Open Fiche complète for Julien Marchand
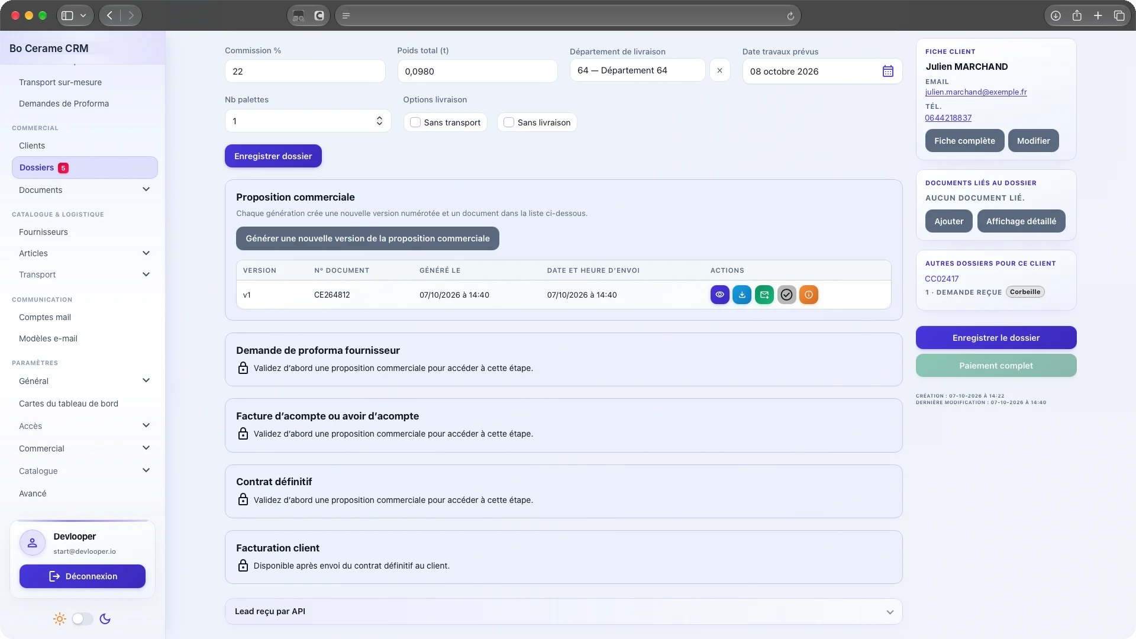1136x639 pixels. pyautogui.click(x=964, y=141)
